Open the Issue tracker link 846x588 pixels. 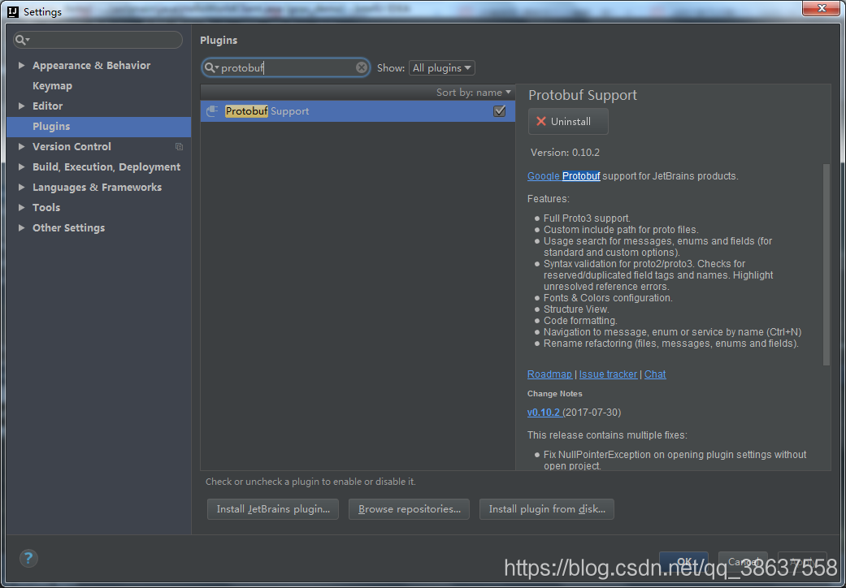[608, 374]
